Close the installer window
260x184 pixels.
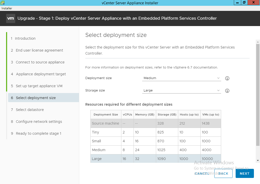coord(254,3)
